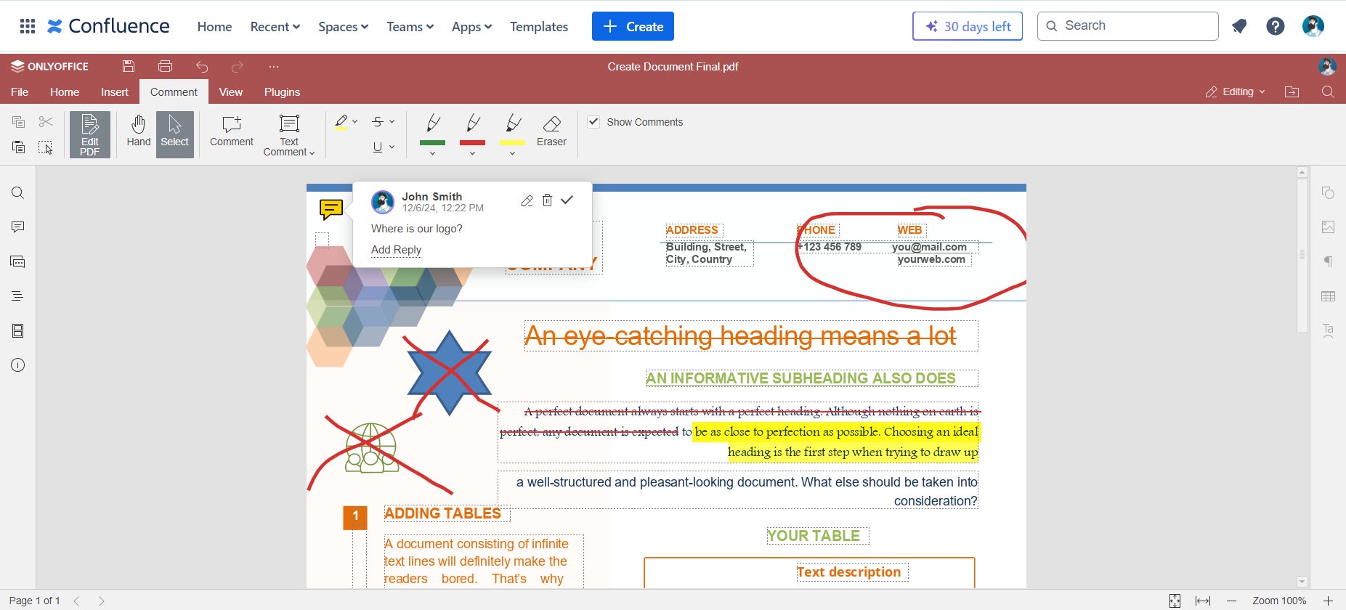
Task: Click in the Confluence Search field
Action: [1128, 26]
